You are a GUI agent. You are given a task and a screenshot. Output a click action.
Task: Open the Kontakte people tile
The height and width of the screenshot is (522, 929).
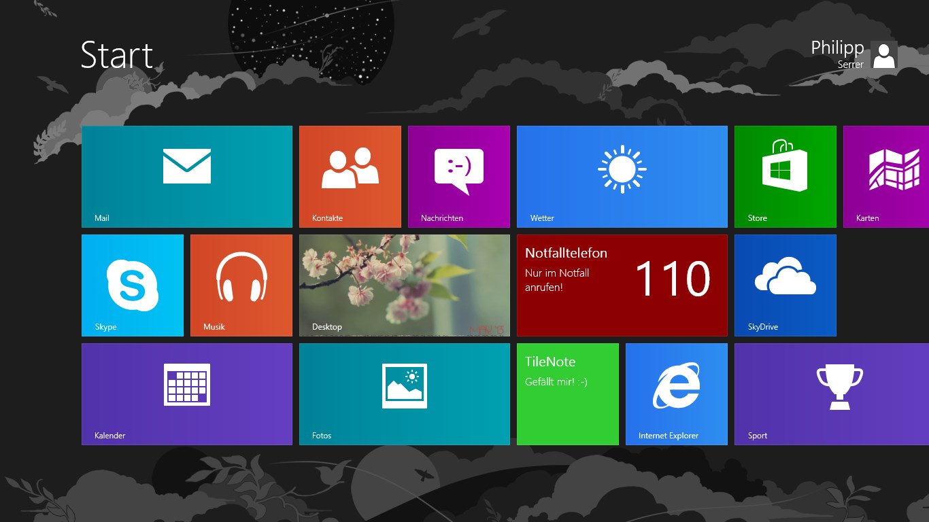(x=350, y=177)
